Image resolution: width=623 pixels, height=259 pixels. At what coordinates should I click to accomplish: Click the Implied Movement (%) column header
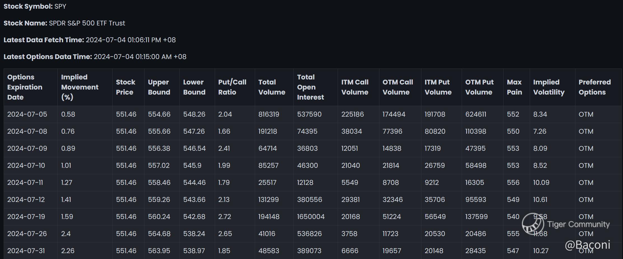[x=80, y=87]
